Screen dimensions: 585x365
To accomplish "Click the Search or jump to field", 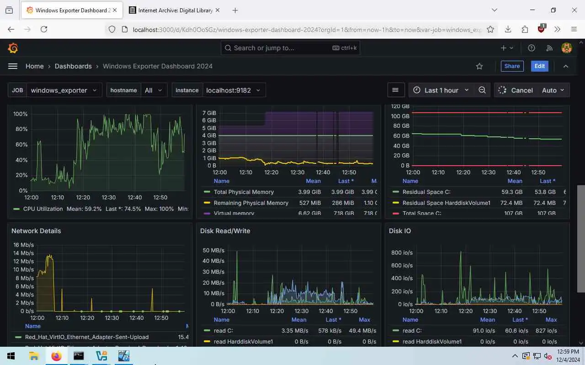I will pyautogui.click(x=291, y=48).
